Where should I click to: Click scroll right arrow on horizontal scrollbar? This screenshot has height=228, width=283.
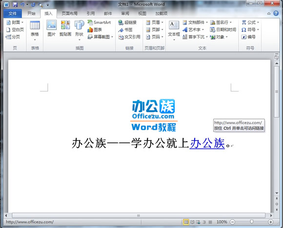point(271,215)
